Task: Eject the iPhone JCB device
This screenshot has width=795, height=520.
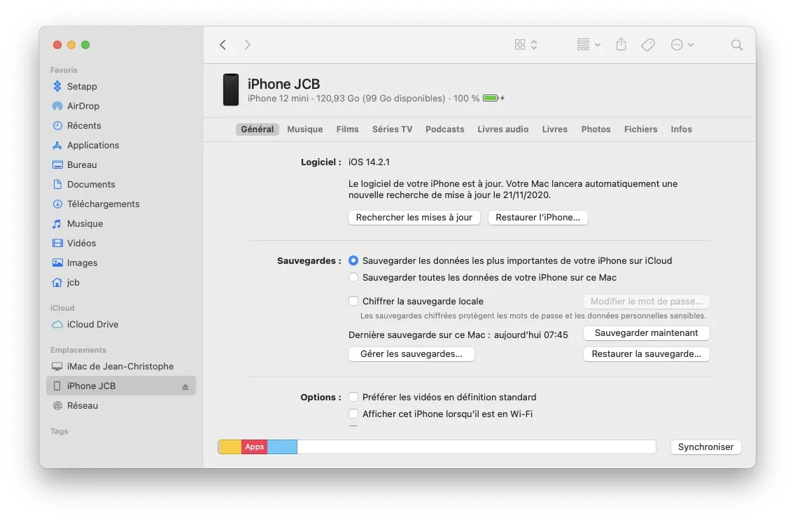Action: [x=185, y=387]
